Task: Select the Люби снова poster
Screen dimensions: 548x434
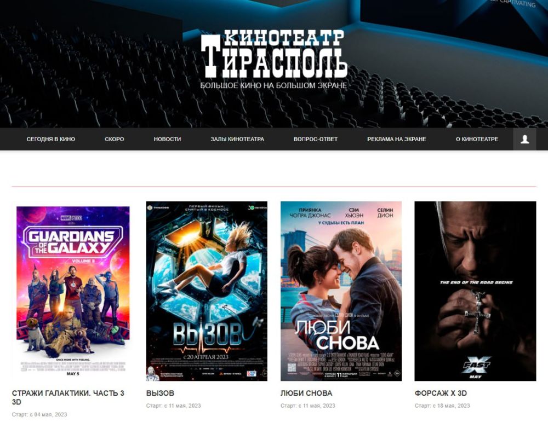Action: [341, 291]
